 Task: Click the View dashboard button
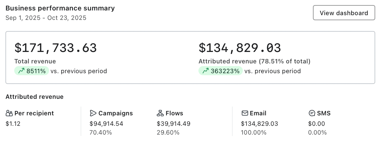pos(344,13)
